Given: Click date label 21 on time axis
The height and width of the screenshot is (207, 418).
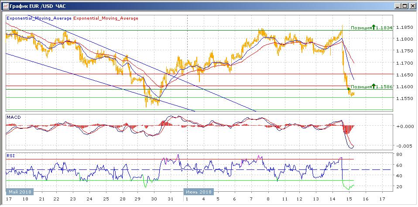Looking at the screenshot, I should [x=41, y=199].
